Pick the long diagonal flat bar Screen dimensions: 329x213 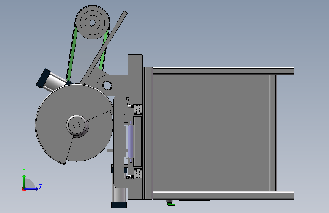(104, 48)
